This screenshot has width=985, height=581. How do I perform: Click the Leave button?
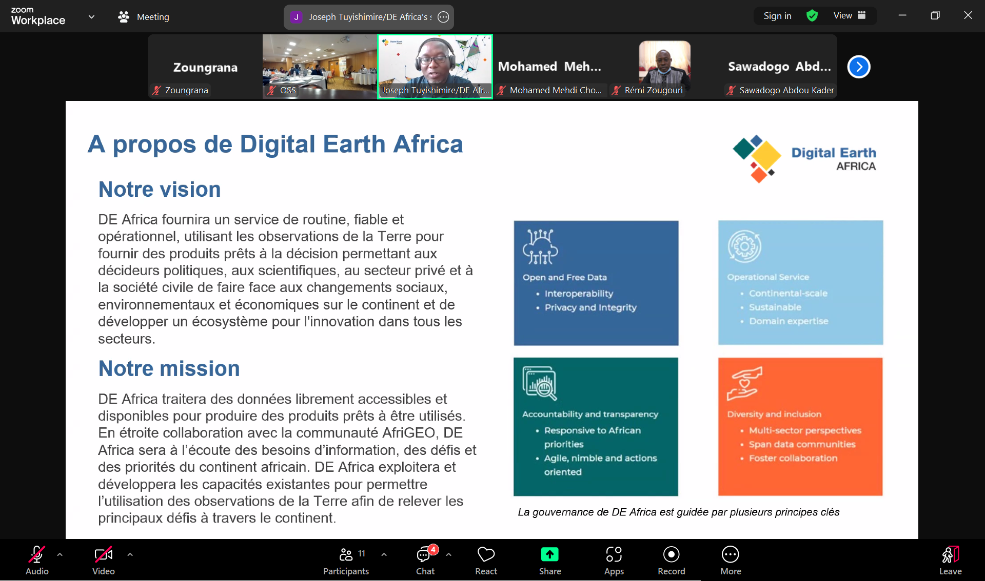[950, 560]
